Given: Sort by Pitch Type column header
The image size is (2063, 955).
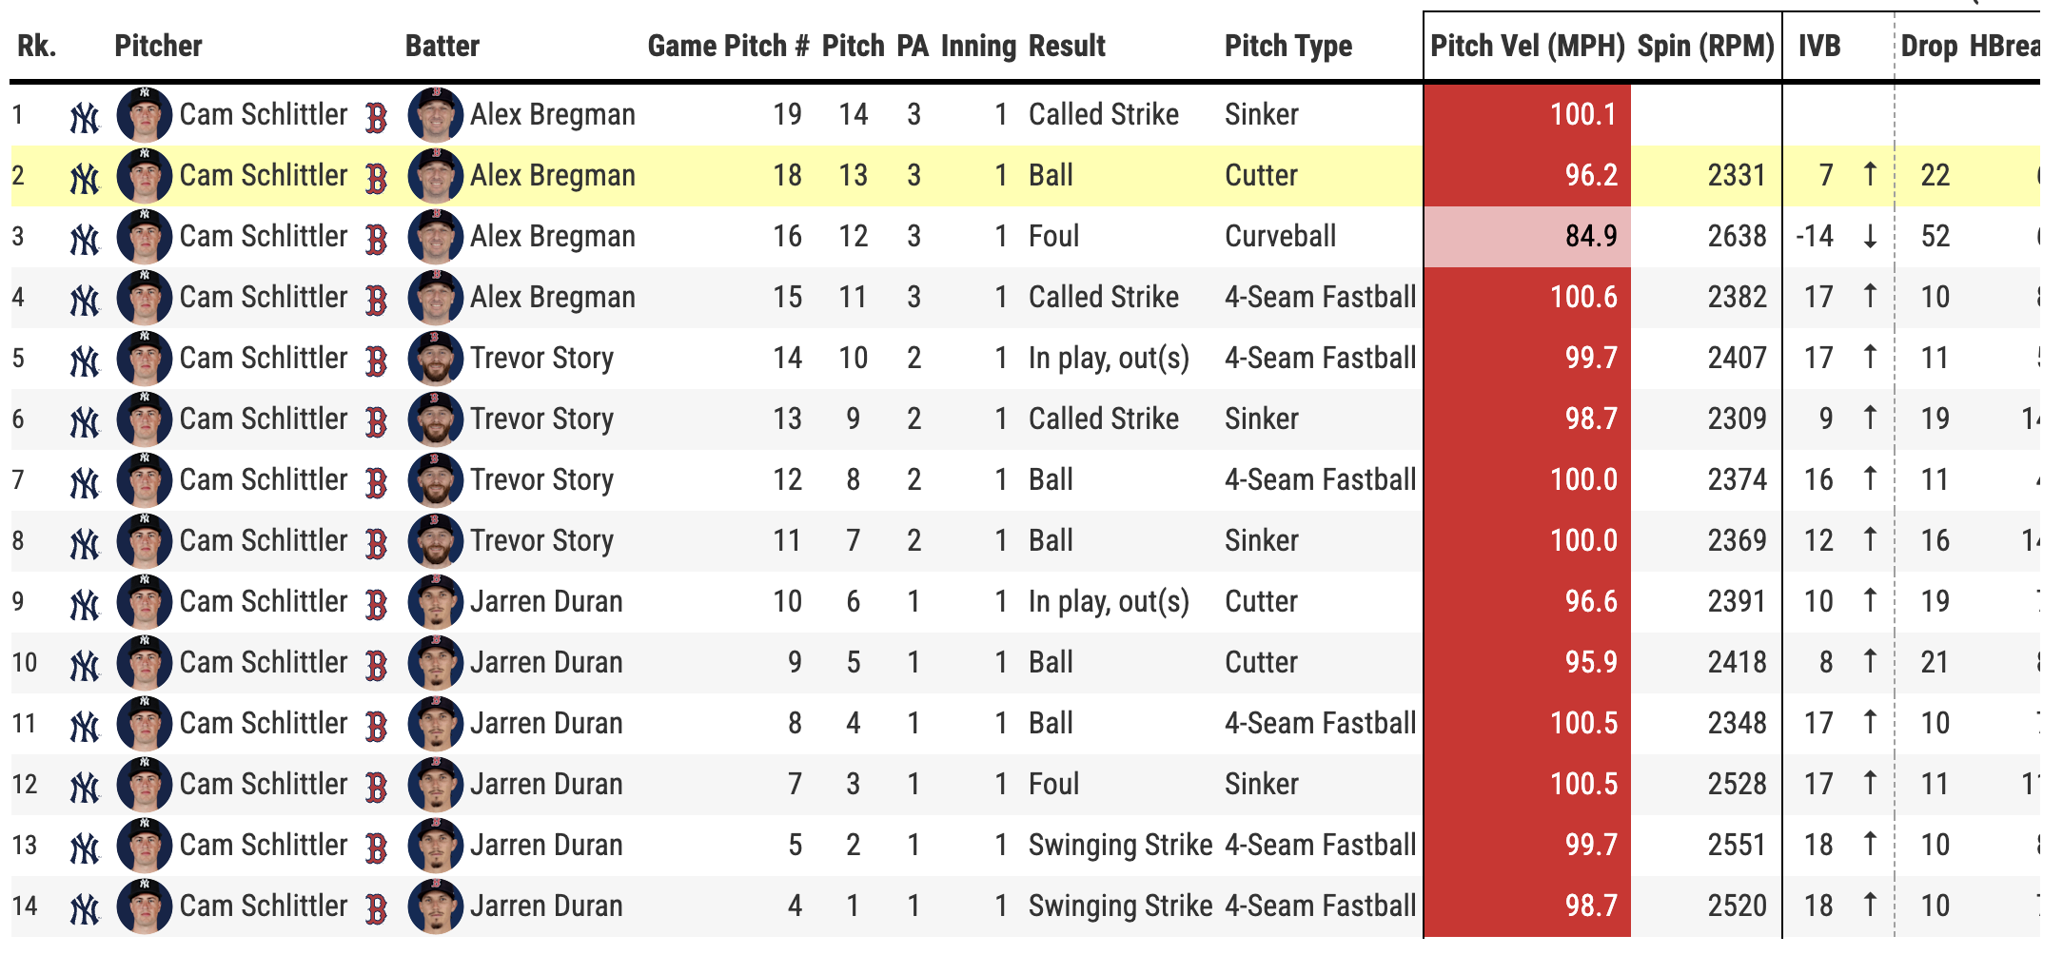Looking at the screenshot, I should [x=1287, y=46].
